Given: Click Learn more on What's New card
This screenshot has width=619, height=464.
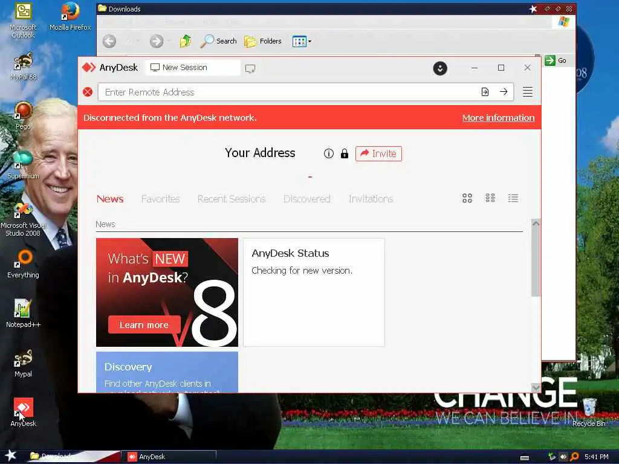Looking at the screenshot, I should tap(144, 324).
